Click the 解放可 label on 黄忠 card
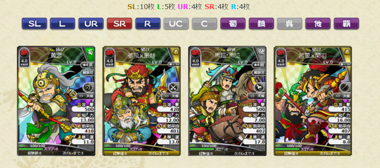Screen dimensions: 380x168 88,72
